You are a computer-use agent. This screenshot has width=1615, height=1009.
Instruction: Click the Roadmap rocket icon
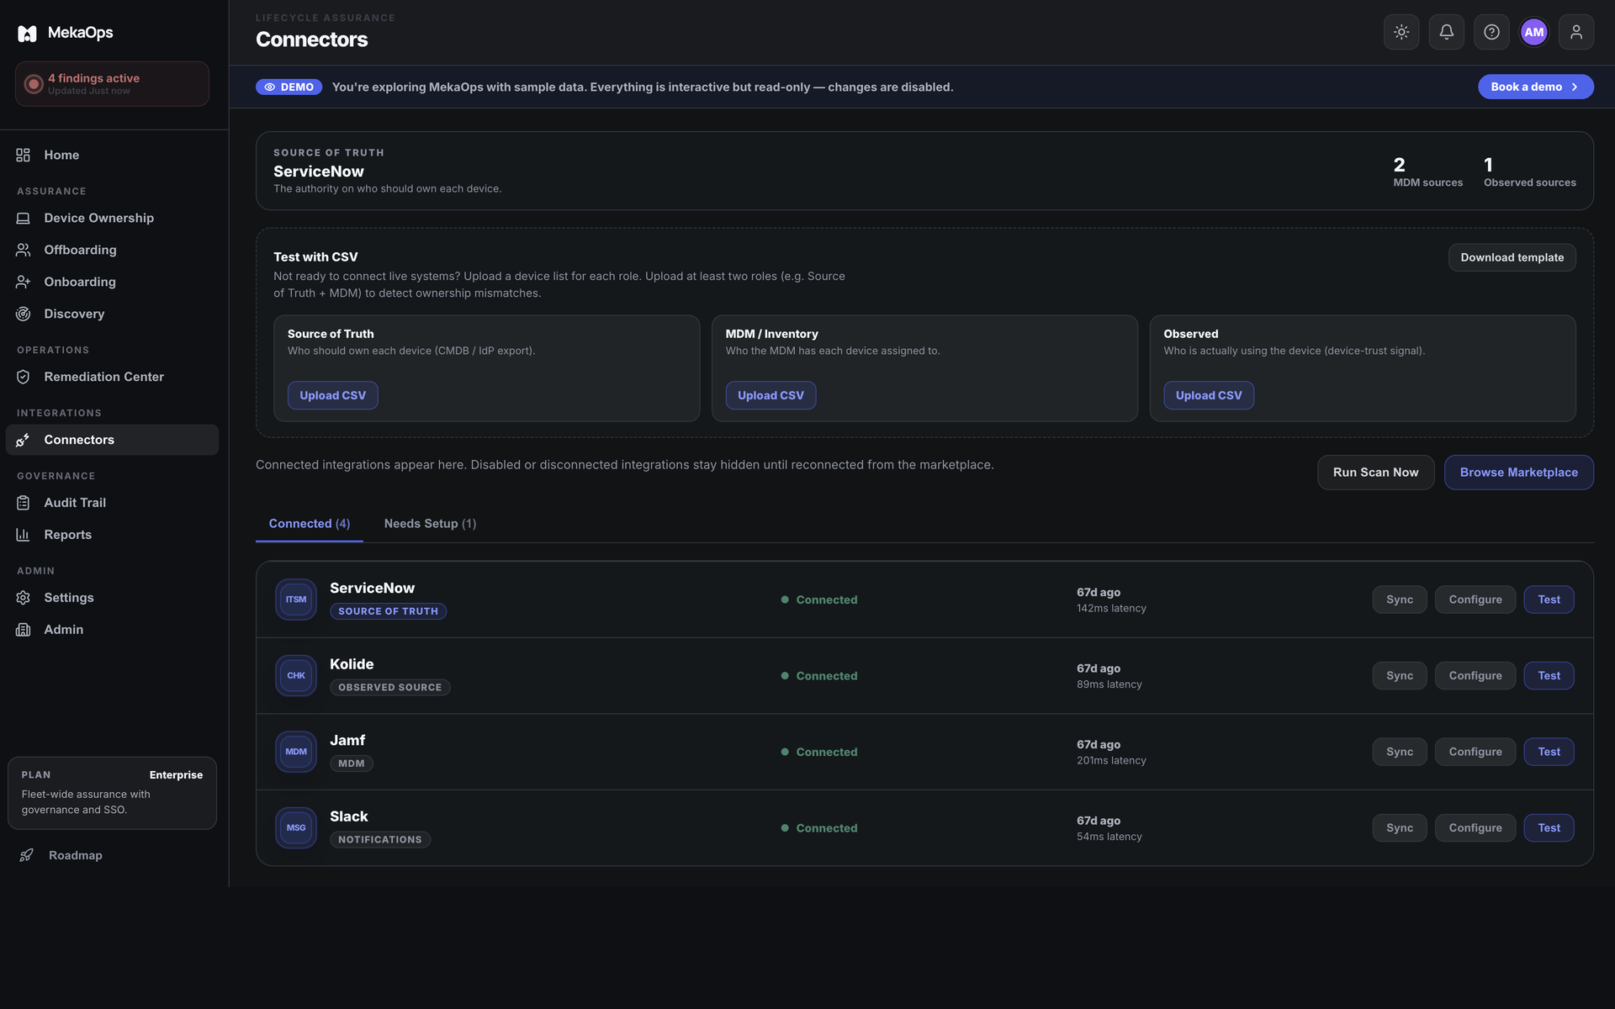[27, 855]
